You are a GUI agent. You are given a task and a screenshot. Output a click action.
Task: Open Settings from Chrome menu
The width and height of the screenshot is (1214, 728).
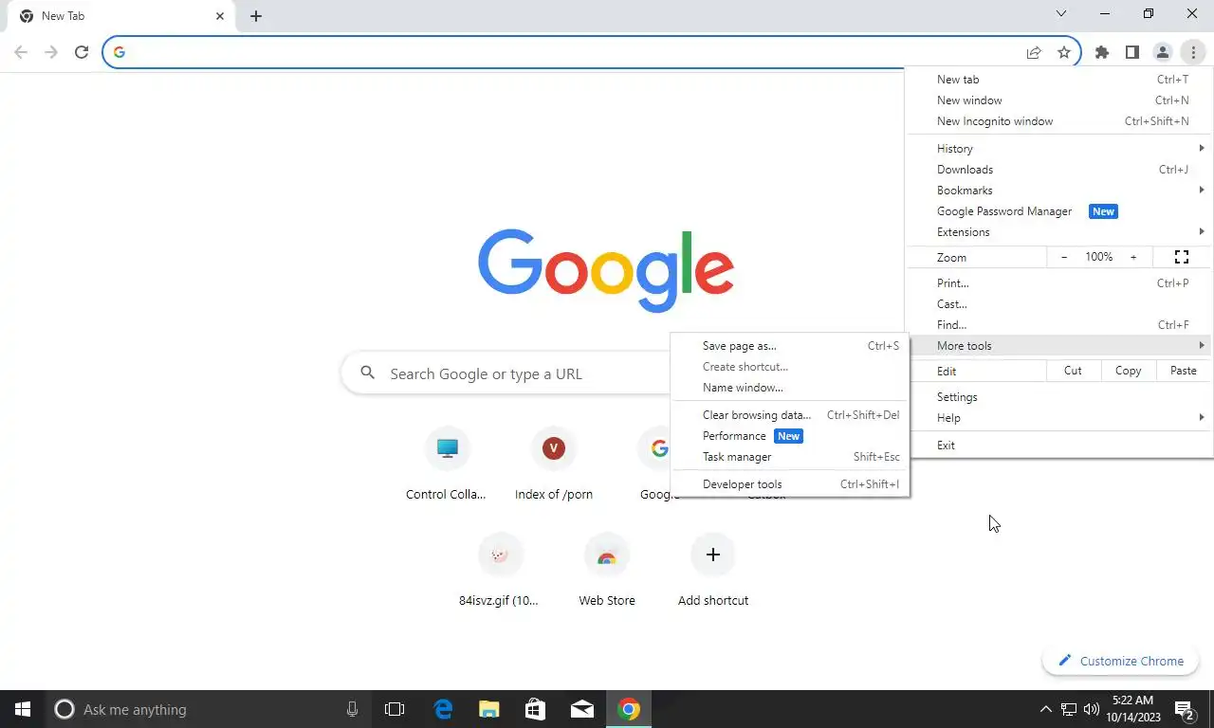[1058, 397]
